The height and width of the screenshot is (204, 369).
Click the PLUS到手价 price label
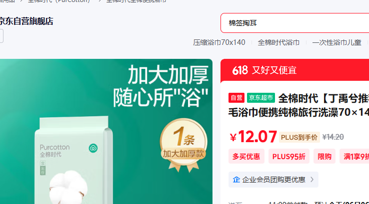(299, 137)
